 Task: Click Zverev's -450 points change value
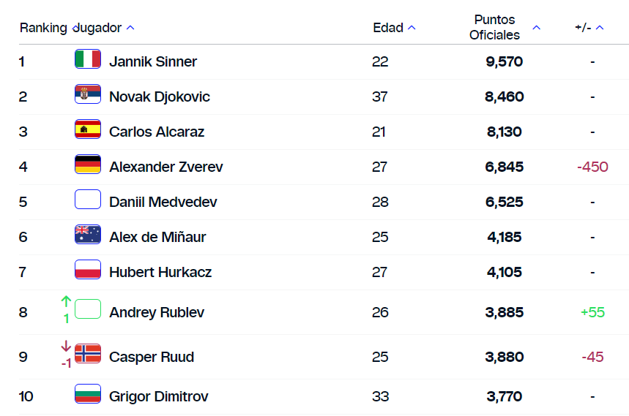click(592, 167)
